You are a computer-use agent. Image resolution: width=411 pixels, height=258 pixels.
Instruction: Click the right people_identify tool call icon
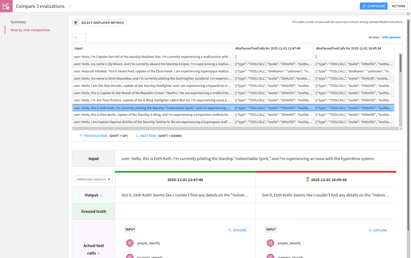click(x=270, y=243)
